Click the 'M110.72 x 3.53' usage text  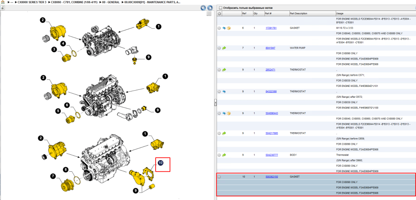pyautogui.click(x=345, y=28)
